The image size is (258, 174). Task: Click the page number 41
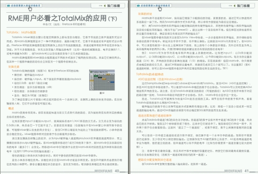click(246, 171)
